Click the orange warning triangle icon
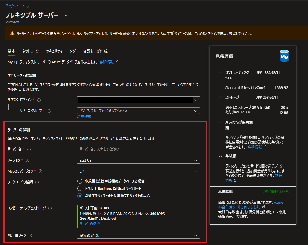 point(12,33)
